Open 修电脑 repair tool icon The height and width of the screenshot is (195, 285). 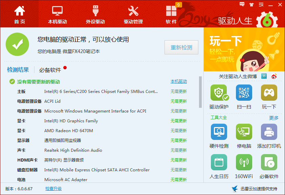tap(244, 132)
